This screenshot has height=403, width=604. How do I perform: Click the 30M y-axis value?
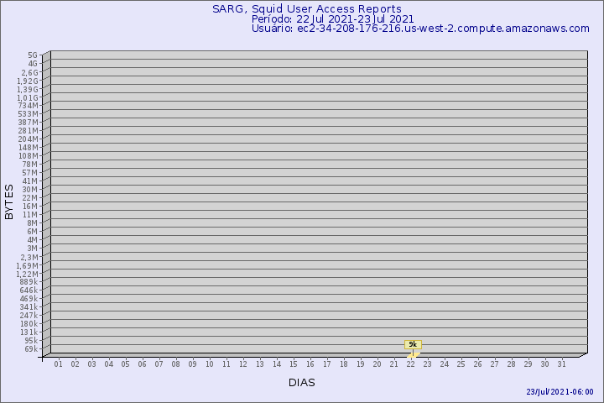[x=30, y=190]
